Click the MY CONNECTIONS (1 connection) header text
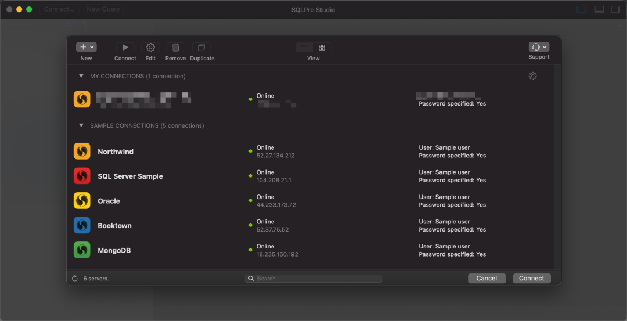Image resolution: width=627 pixels, height=321 pixels. [x=138, y=76]
